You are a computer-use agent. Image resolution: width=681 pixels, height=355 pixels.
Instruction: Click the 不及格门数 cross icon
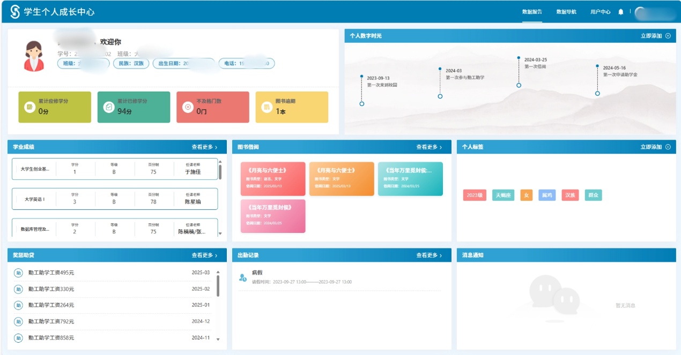pos(188,107)
